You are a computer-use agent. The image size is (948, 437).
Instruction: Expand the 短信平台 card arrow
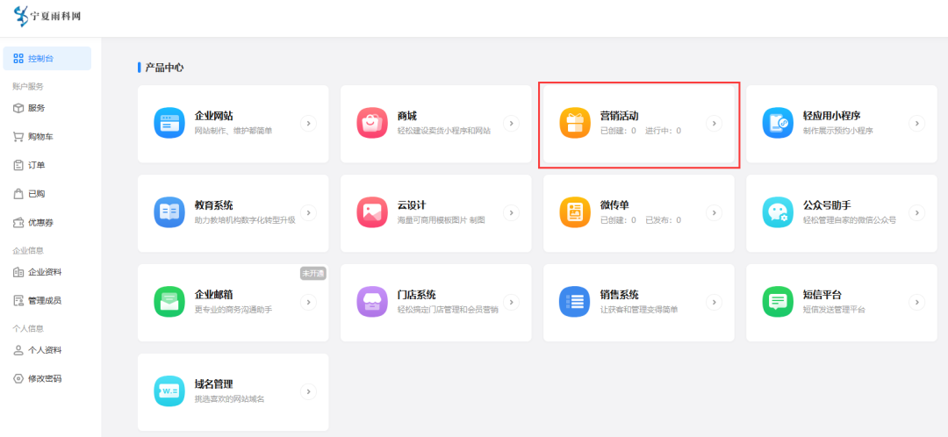coord(916,302)
